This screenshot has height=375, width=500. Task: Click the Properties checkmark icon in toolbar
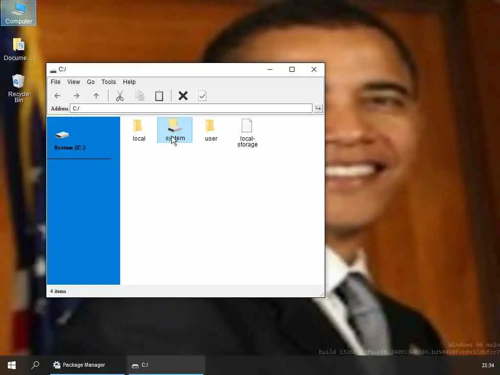[203, 96]
